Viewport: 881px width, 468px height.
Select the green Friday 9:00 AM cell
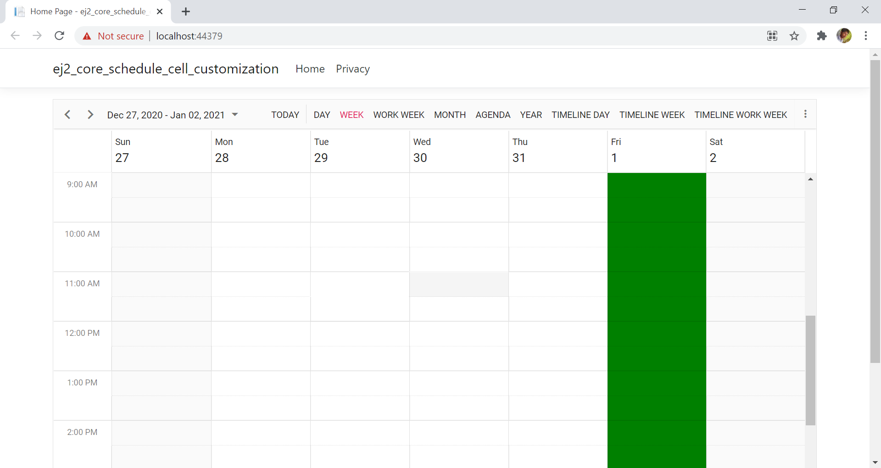[656, 185]
